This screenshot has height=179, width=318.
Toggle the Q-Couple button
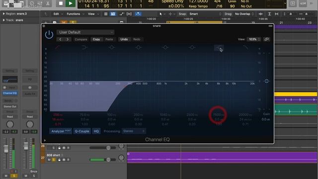click(82, 131)
